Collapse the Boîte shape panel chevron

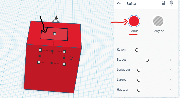(x=119, y=3)
